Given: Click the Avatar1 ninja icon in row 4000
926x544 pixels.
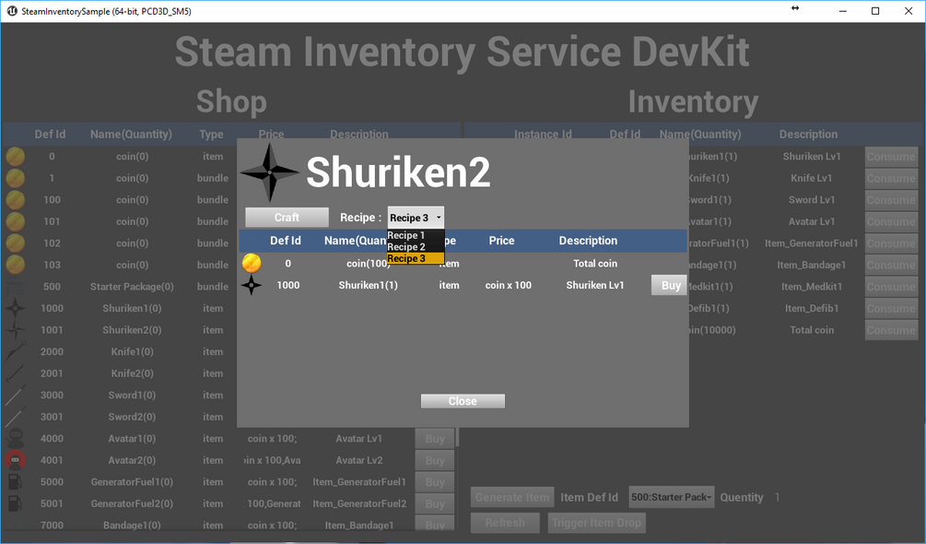Looking at the screenshot, I should point(16,438).
